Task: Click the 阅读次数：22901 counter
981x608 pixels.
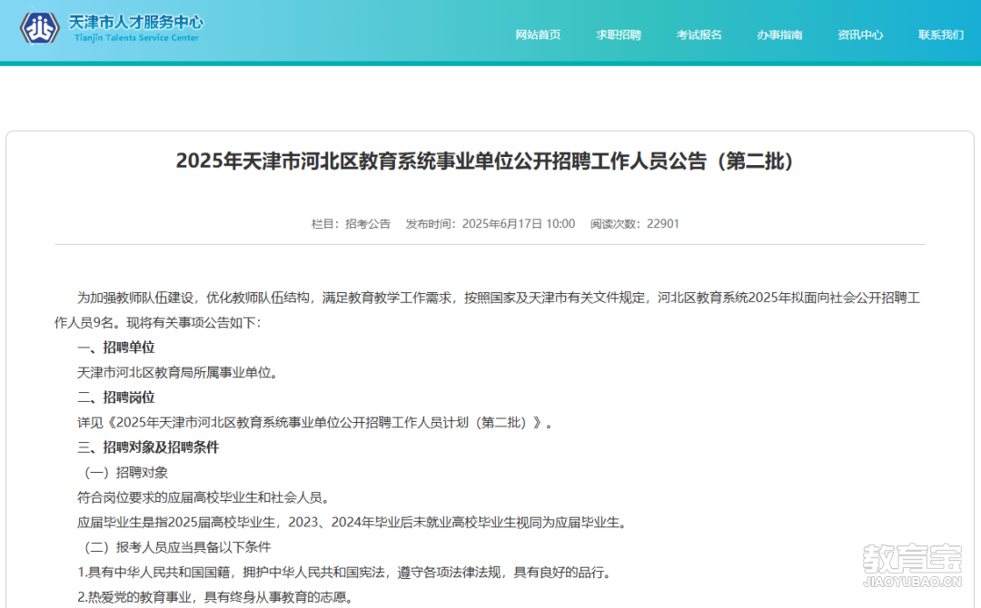Action: coord(634,224)
